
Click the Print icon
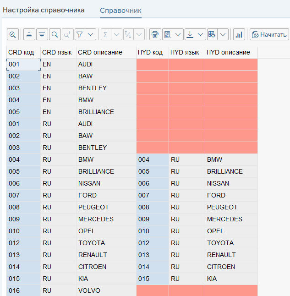click(155, 34)
